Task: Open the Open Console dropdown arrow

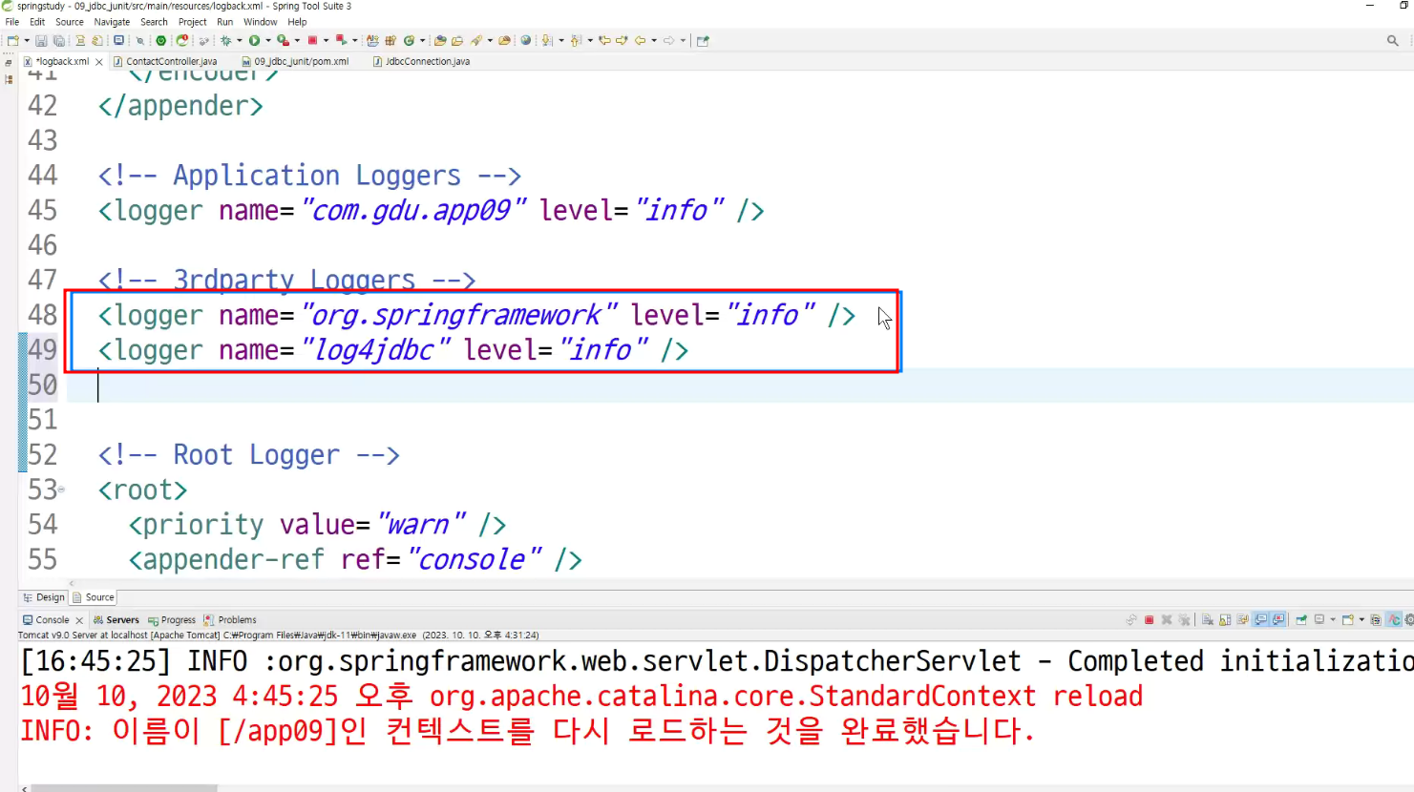Action: (1361, 619)
